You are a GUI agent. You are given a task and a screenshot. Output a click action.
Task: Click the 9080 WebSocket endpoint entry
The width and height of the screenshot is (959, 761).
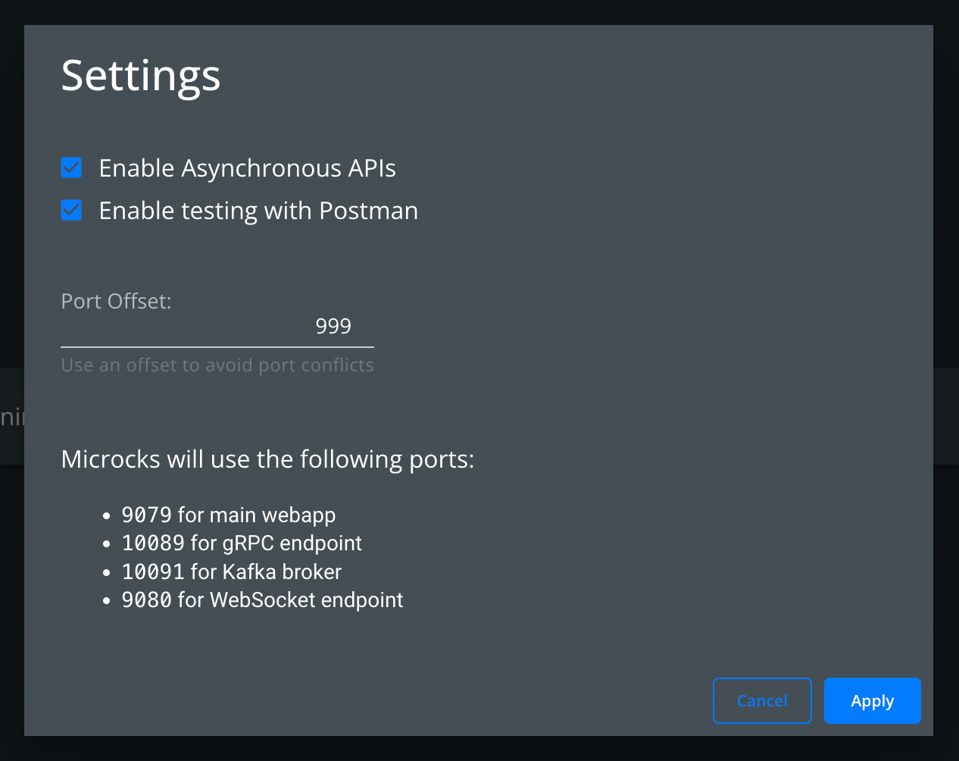[262, 600]
